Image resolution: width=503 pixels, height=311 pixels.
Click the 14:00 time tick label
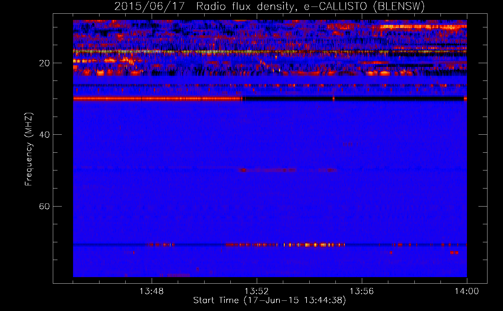coord(467,291)
